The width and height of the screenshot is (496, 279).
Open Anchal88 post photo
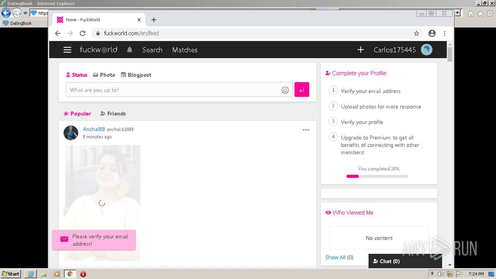click(x=102, y=203)
